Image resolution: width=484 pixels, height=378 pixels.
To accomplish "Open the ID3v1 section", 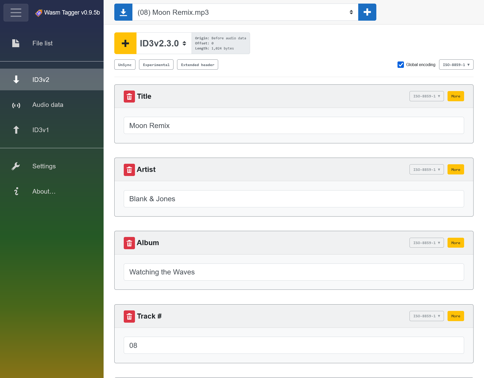I will 52,130.
